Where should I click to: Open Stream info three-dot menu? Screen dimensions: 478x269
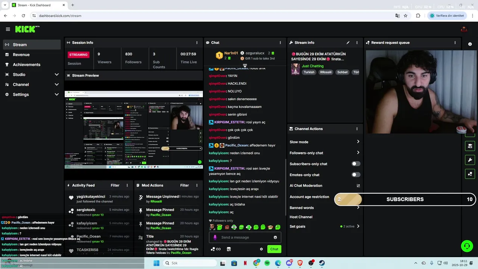[357, 43]
